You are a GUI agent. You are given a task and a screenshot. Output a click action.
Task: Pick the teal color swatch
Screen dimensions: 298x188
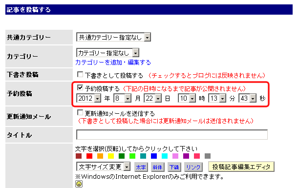(x=143, y=156)
